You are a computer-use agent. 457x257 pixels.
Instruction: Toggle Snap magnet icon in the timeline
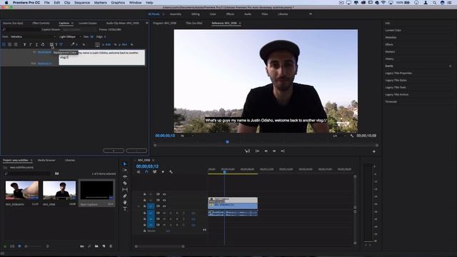[x=146, y=172]
